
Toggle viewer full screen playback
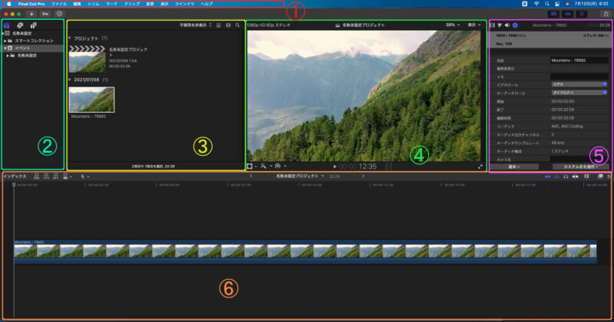480,166
